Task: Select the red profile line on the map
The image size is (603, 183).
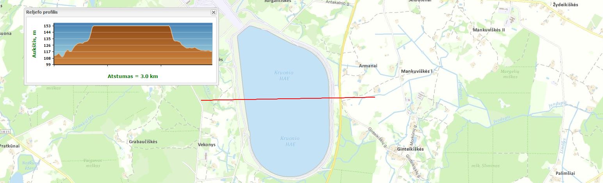Action: point(288,99)
